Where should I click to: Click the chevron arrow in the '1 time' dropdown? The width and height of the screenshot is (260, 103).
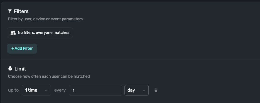[x=46, y=91]
